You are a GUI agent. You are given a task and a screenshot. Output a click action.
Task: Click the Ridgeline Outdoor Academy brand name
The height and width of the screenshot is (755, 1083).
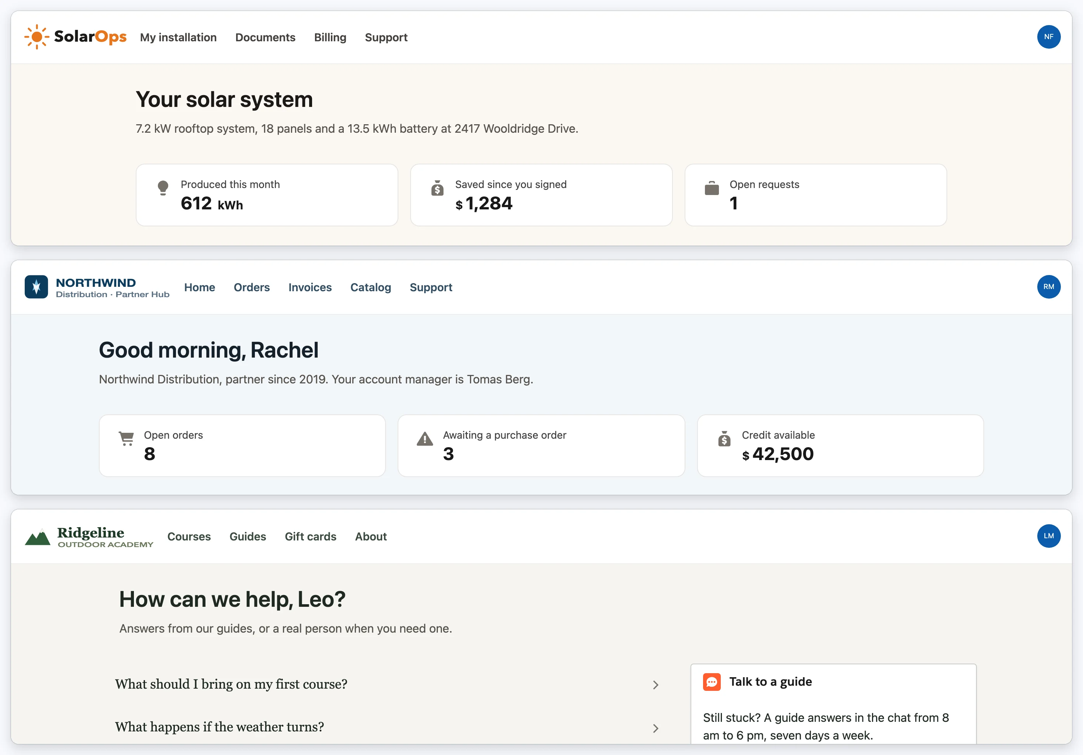pyautogui.click(x=105, y=537)
